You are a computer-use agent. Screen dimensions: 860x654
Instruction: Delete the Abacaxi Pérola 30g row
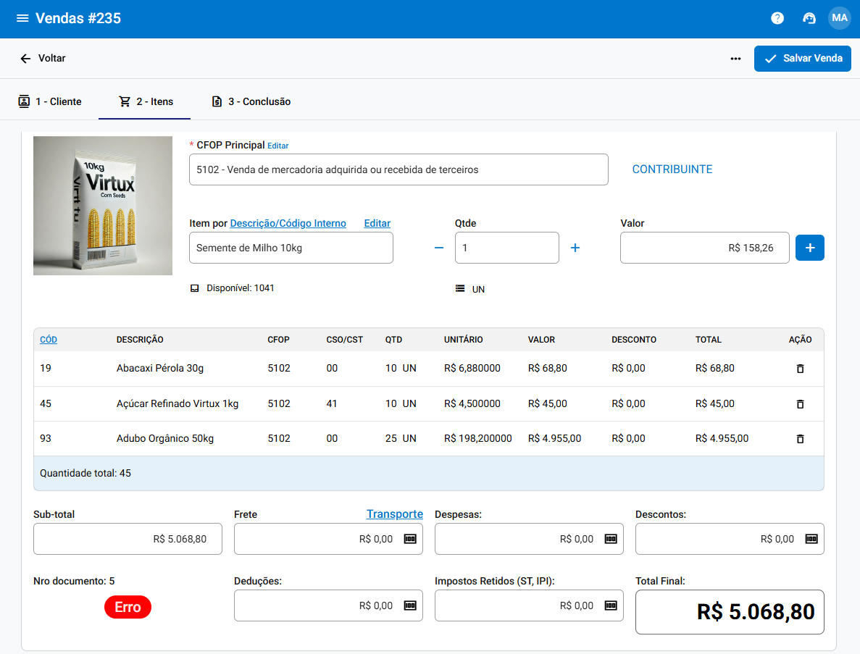click(800, 369)
